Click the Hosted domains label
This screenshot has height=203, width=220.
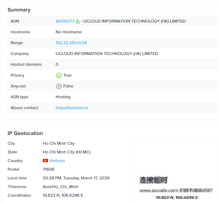click(26, 65)
